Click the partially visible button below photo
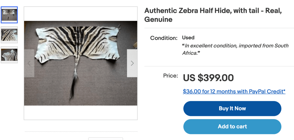The height and width of the screenshot is (140, 294). tap(105, 139)
